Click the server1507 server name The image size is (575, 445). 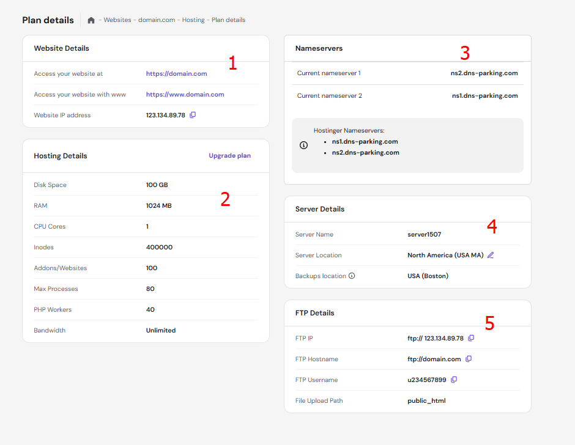point(424,234)
